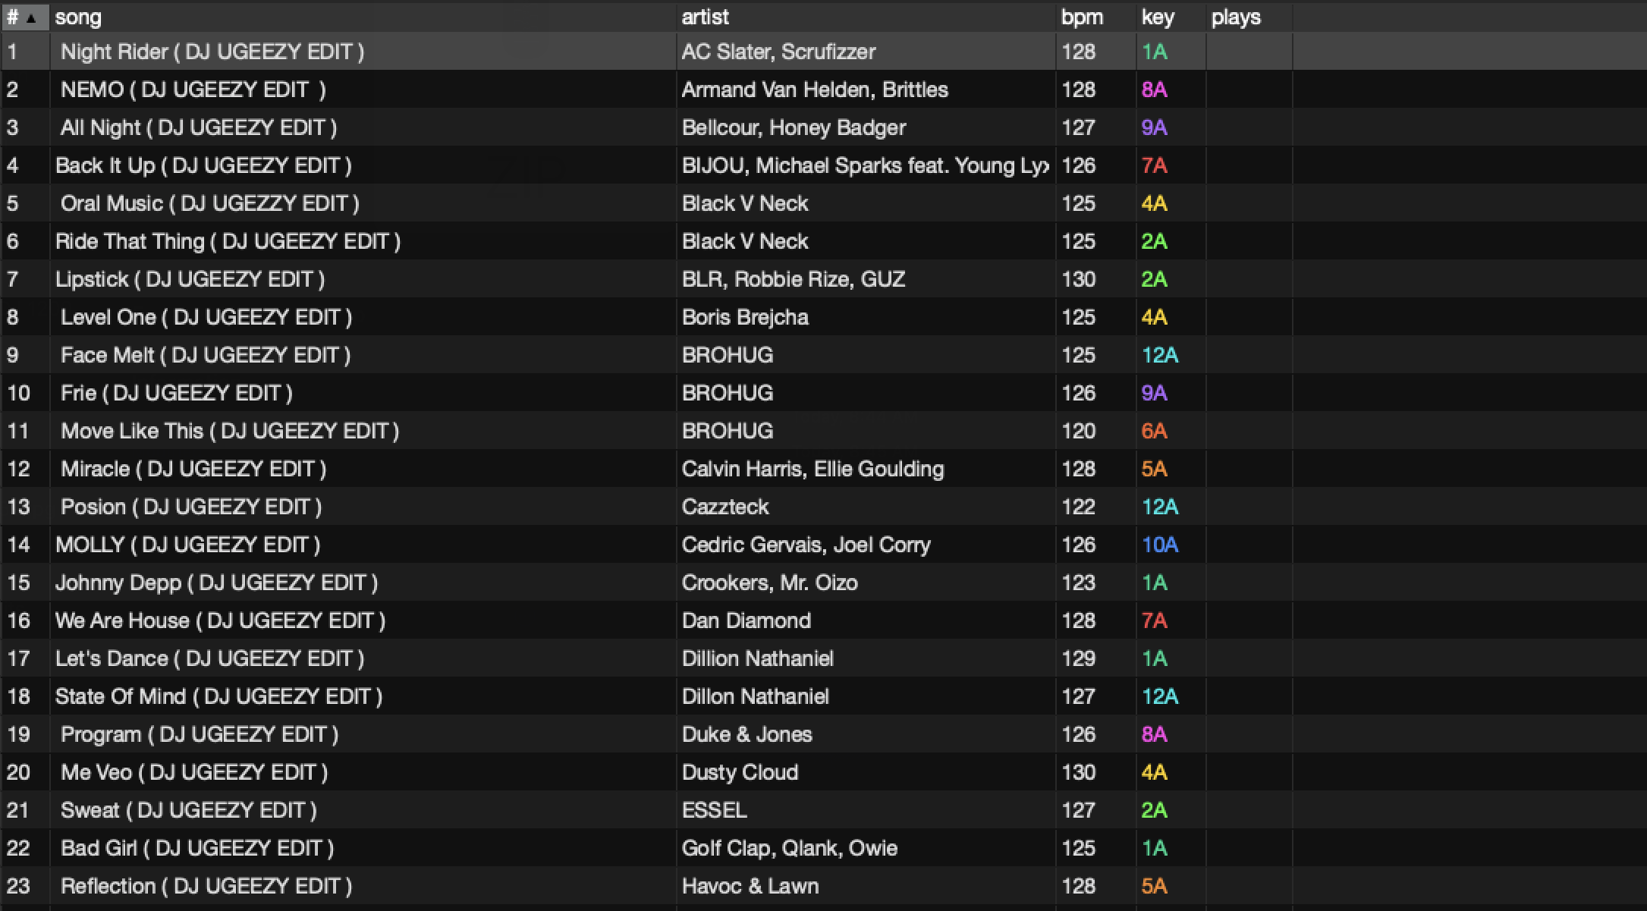The height and width of the screenshot is (911, 1647).
Task: Click pink 8A key tag on NEMO
Action: (x=1154, y=90)
